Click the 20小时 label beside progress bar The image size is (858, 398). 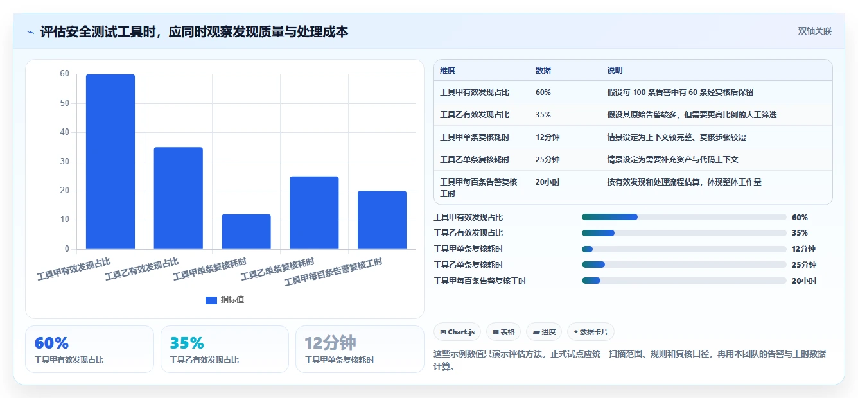tap(804, 281)
